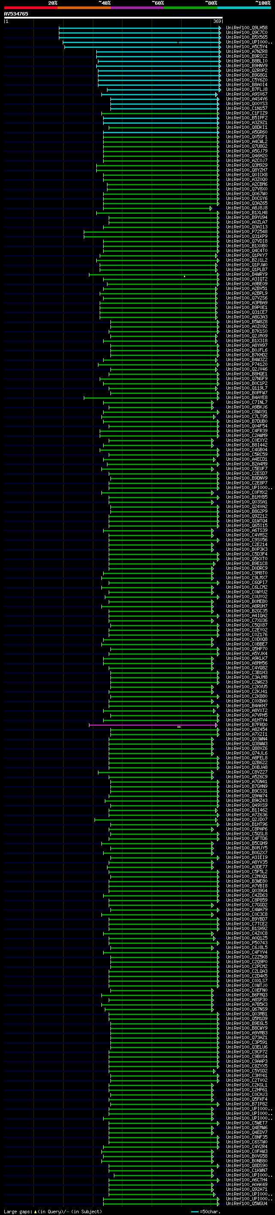Open hit UniRef100_C5QSL8
This screenshot has height=1215, width=275.
247,834
